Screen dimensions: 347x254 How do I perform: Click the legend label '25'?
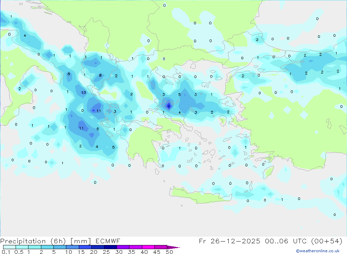[x=106, y=252]
